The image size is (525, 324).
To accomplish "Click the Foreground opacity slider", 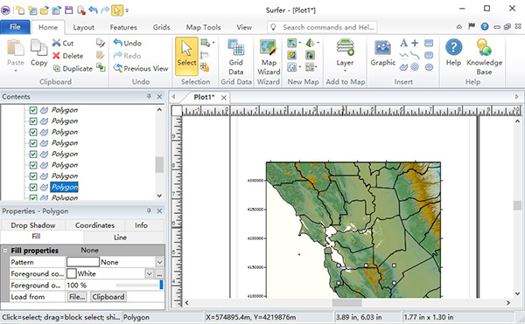I will [140, 285].
